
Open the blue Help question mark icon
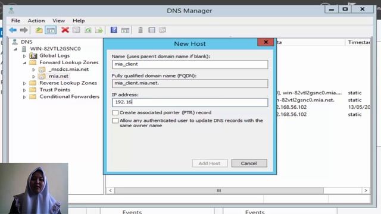pos(114,30)
